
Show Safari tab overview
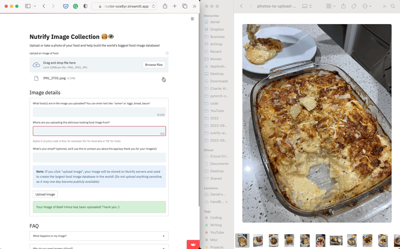pos(185,6)
